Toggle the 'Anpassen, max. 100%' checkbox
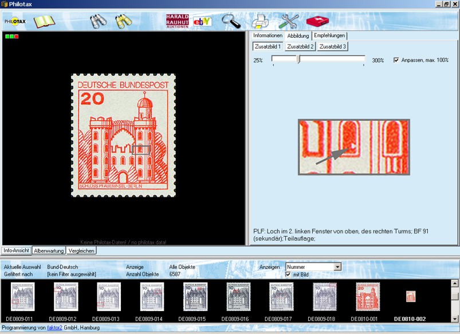Viewport: 460px width, 334px height. click(x=396, y=60)
